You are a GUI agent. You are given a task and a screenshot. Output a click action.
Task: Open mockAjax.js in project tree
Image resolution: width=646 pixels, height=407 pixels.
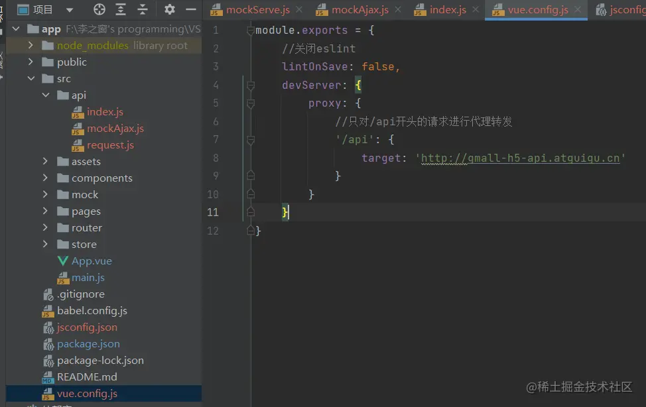tap(115, 128)
